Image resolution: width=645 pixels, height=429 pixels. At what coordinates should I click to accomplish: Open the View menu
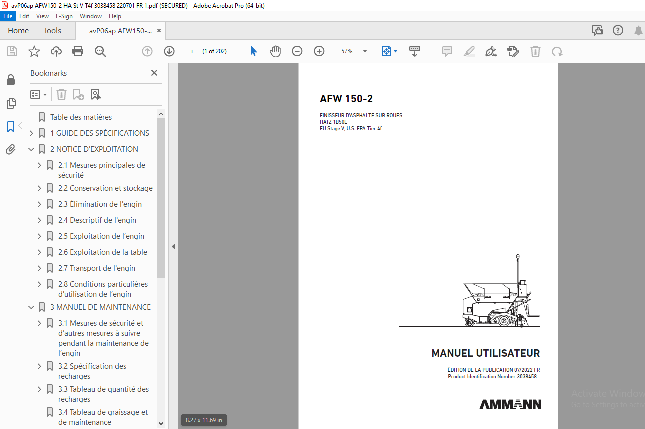[x=42, y=16]
